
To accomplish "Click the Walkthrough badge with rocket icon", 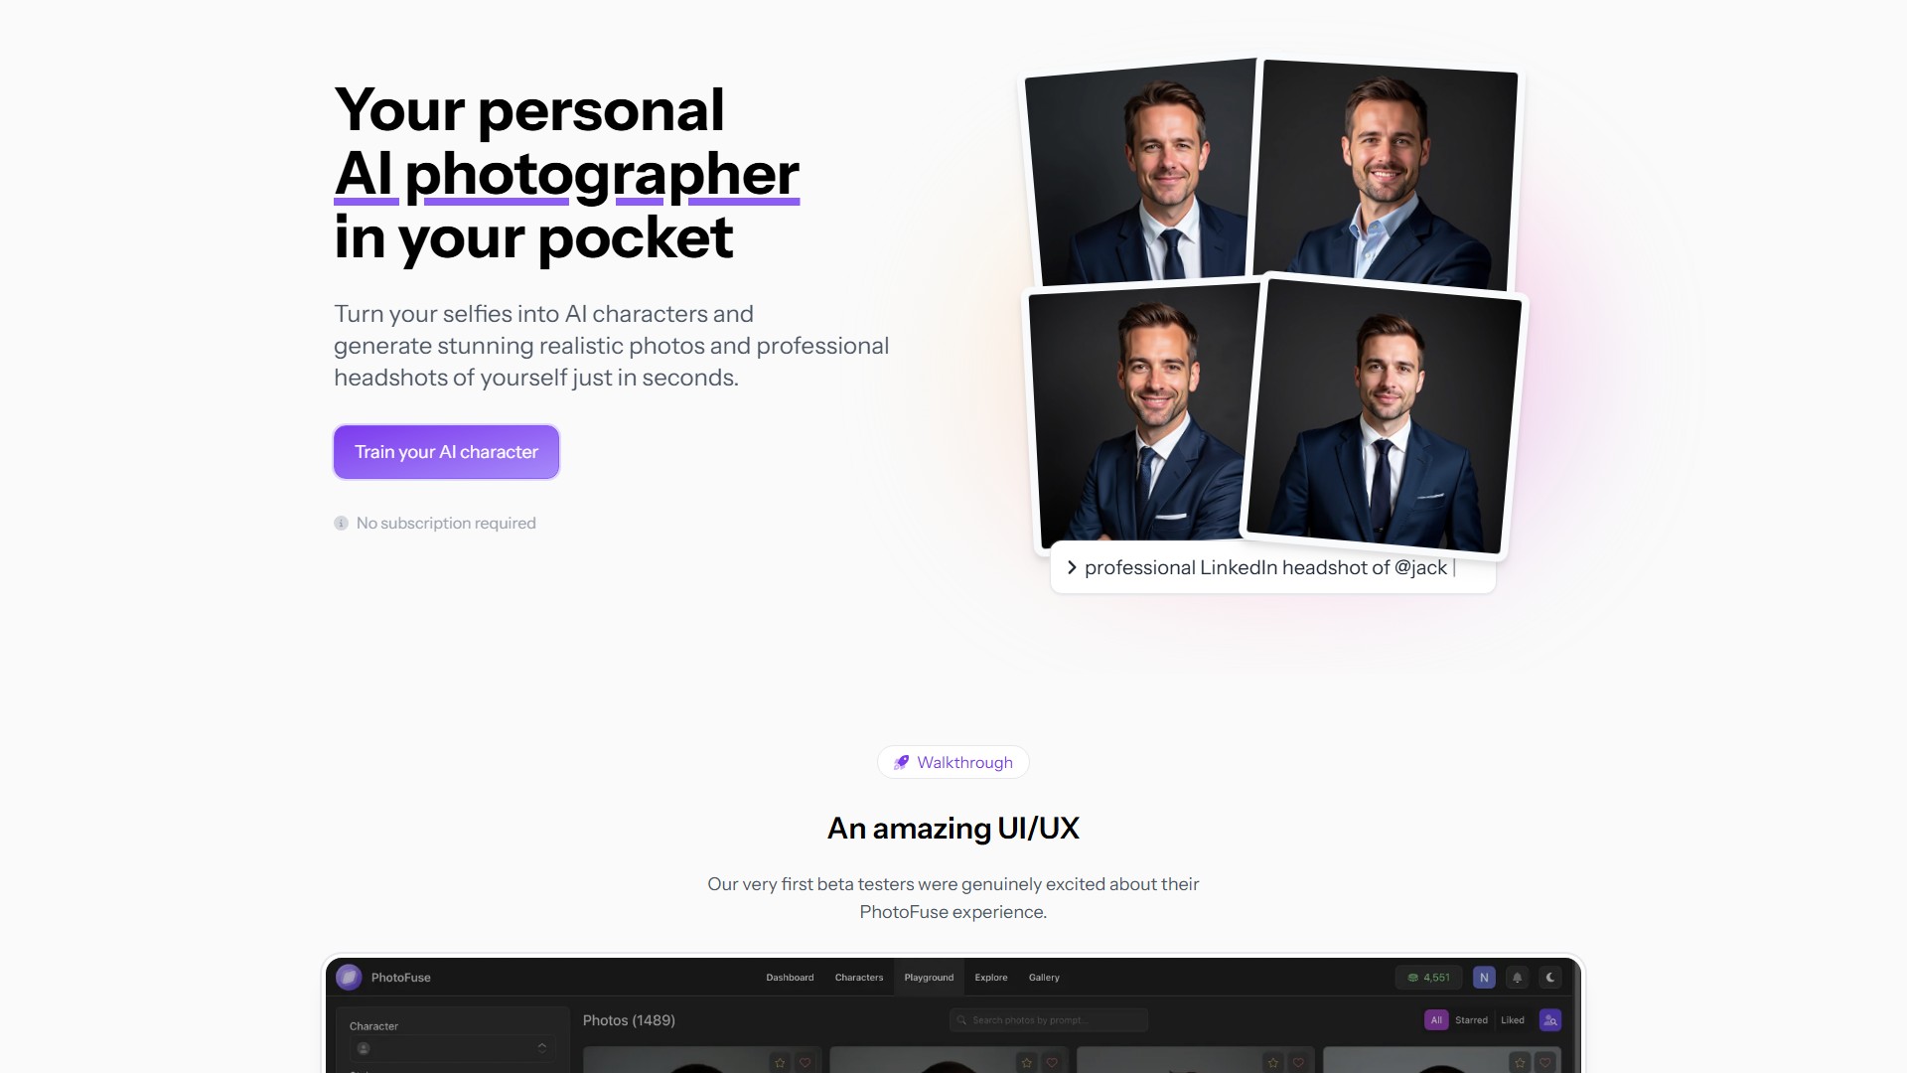I will (953, 762).
